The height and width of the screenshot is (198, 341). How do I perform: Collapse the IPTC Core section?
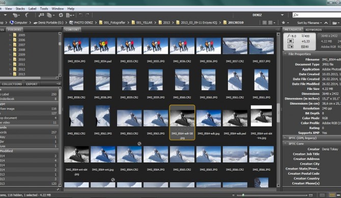pos(286,143)
